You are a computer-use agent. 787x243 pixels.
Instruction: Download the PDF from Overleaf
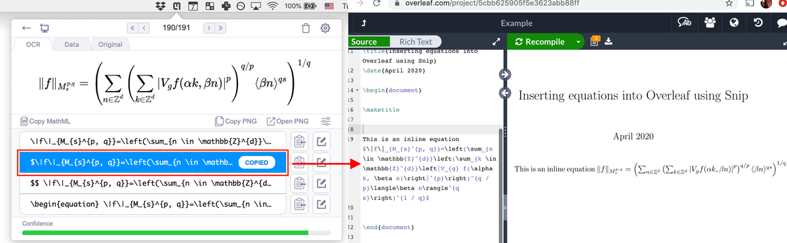pyautogui.click(x=609, y=42)
